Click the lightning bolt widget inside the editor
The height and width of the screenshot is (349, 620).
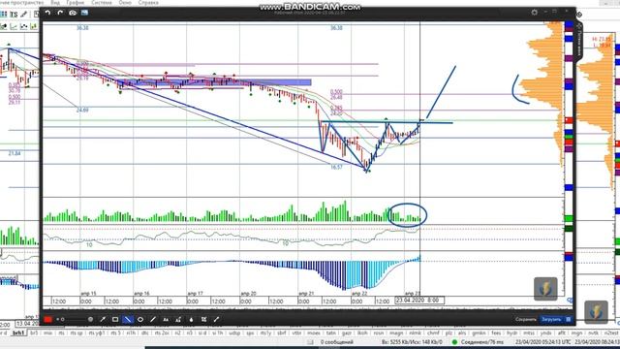click(x=545, y=289)
